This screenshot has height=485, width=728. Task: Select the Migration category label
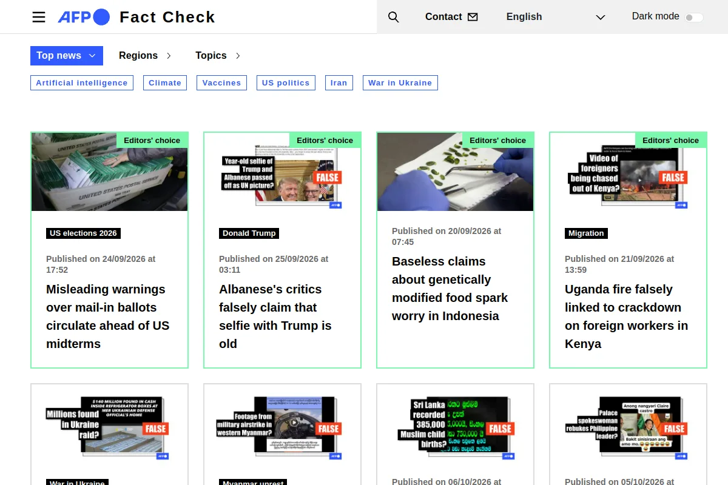(x=586, y=233)
